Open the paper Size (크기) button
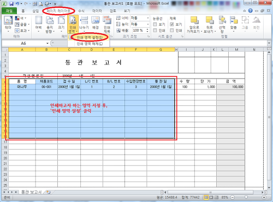Viewport: 273px width, 202px height. pyautogui.click(x=61, y=24)
